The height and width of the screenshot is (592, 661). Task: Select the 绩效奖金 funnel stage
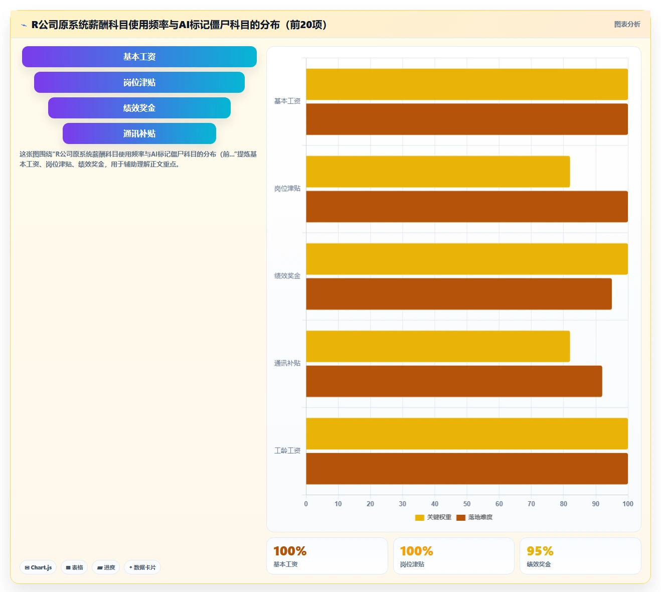tap(139, 108)
